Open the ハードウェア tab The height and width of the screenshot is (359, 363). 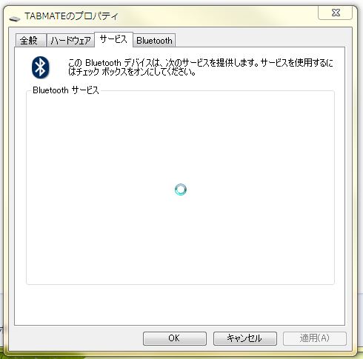coord(70,41)
